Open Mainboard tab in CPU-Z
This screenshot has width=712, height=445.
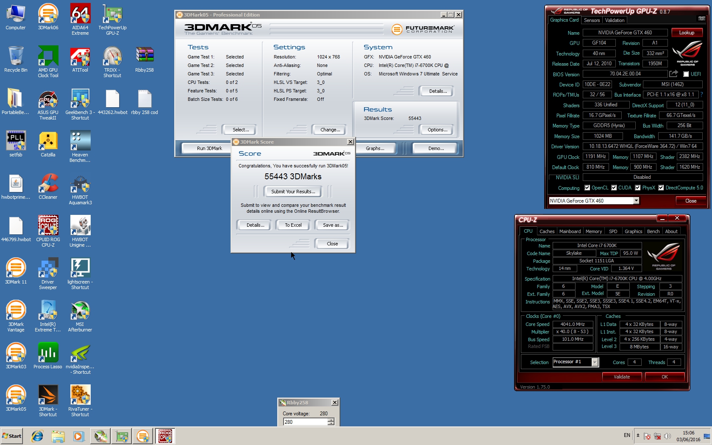point(570,231)
